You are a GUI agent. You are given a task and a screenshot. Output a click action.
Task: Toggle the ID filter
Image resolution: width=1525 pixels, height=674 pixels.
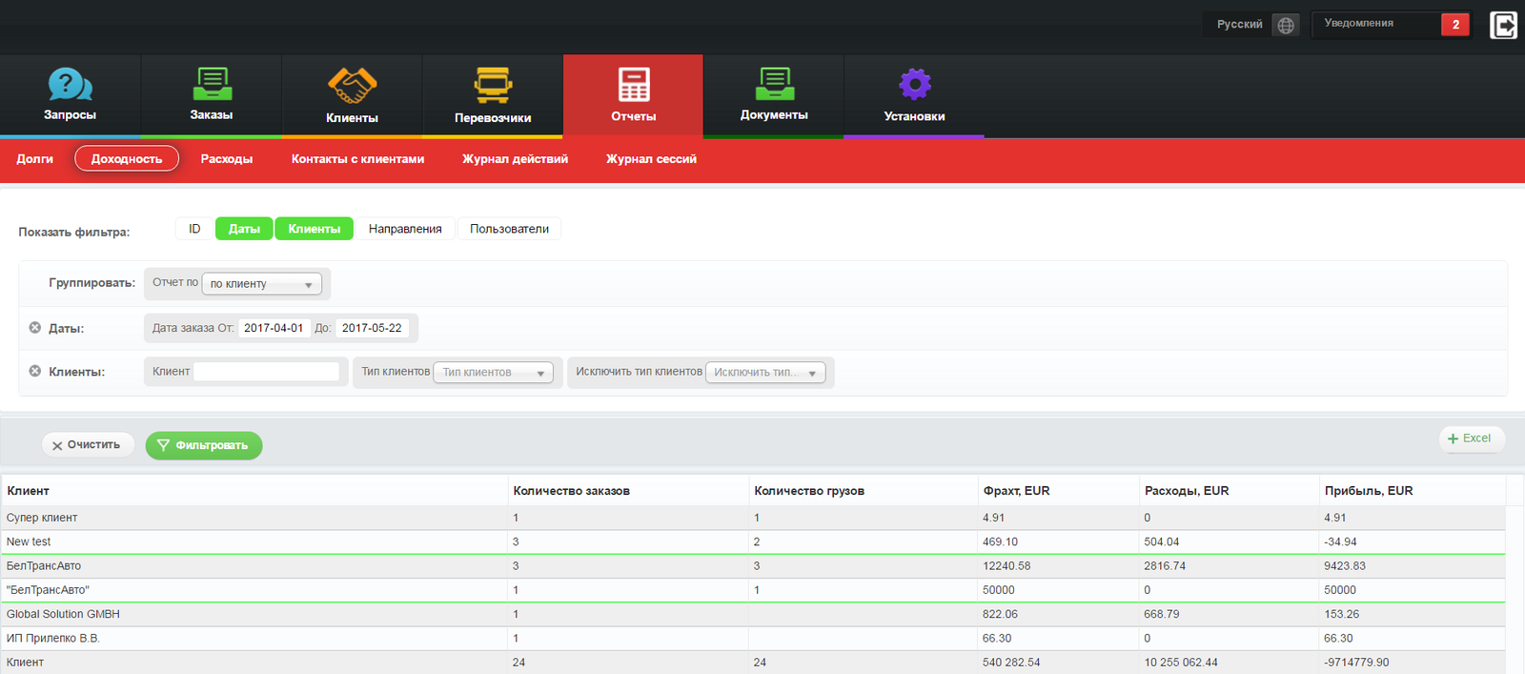(194, 229)
